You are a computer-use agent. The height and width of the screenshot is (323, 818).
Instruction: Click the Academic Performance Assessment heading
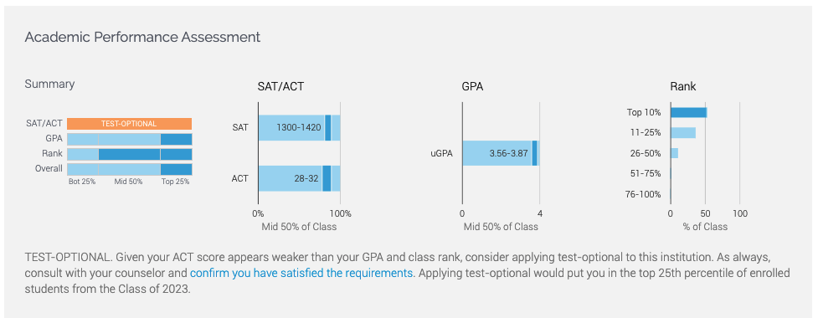point(142,37)
